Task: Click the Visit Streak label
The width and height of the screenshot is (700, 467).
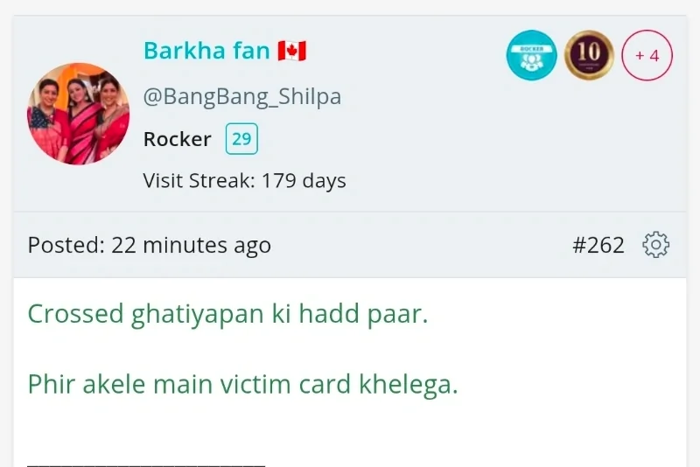Action: coord(199,181)
